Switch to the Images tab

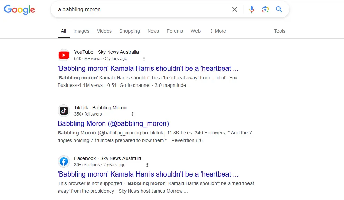pyautogui.click(x=81, y=31)
